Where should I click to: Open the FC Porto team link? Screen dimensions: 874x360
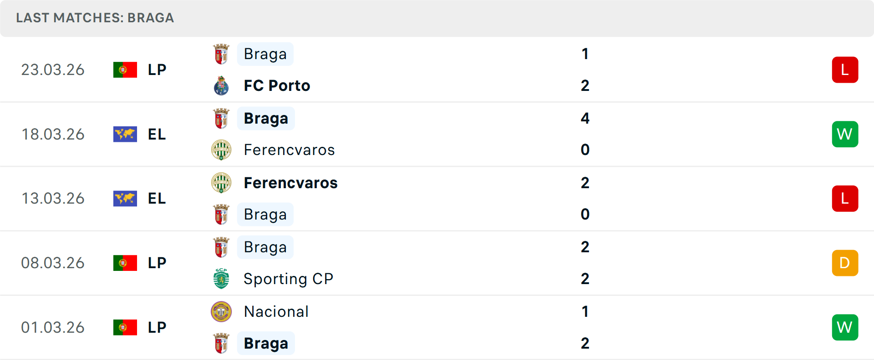coord(277,85)
